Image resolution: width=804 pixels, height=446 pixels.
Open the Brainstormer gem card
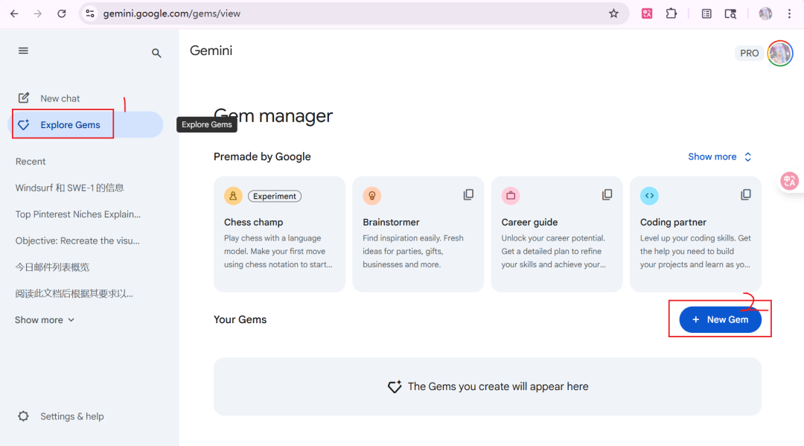tap(418, 235)
